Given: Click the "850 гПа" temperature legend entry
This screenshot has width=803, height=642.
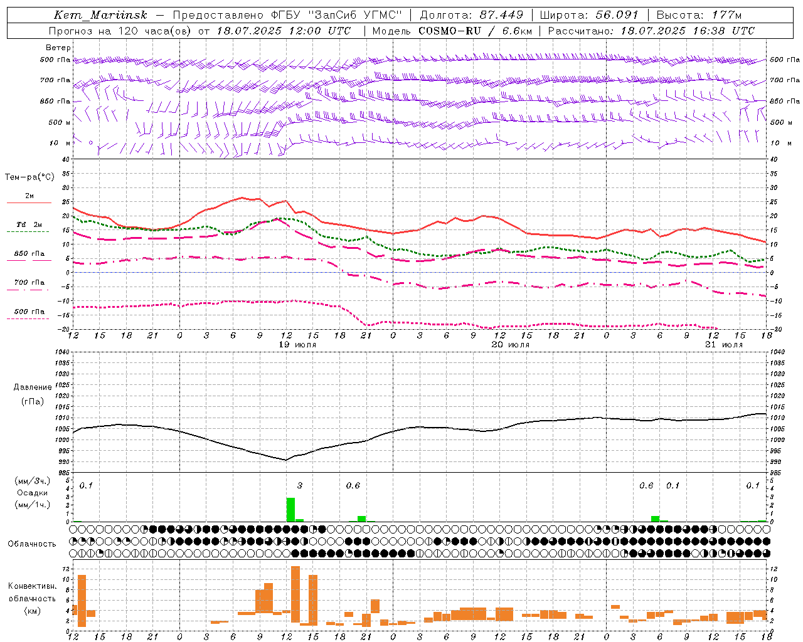Looking at the screenshot, I should 29,254.
